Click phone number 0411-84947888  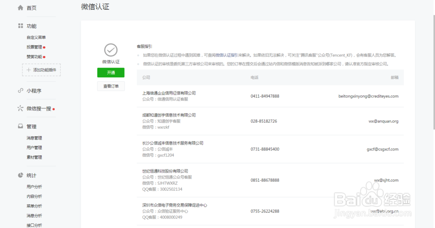[x=265, y=96]
